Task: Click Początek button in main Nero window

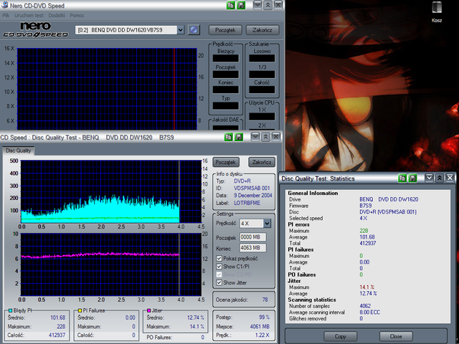Action: [225, 30]
